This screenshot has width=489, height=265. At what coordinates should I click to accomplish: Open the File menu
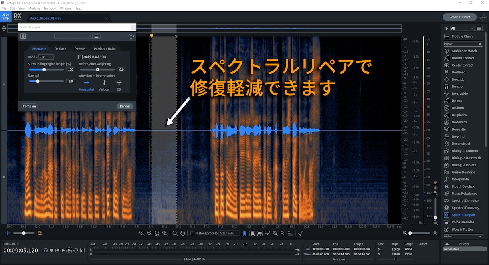click(4, 8)
